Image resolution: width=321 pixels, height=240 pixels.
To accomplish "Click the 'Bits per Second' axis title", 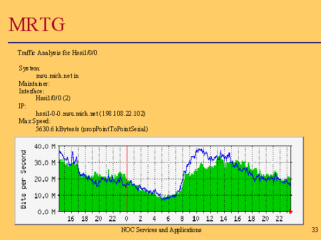I will [x=24, y=179].
